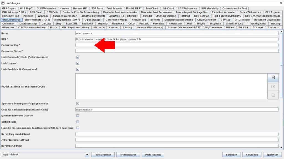Switch to the CSV Log tab
Viewport: 284px width, 159px height.
tap(225, 20)
